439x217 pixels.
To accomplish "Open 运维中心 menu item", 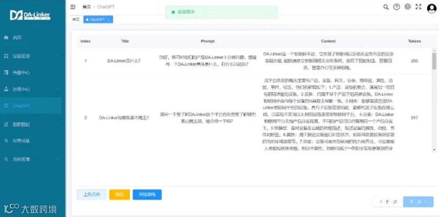I will 31,89.
